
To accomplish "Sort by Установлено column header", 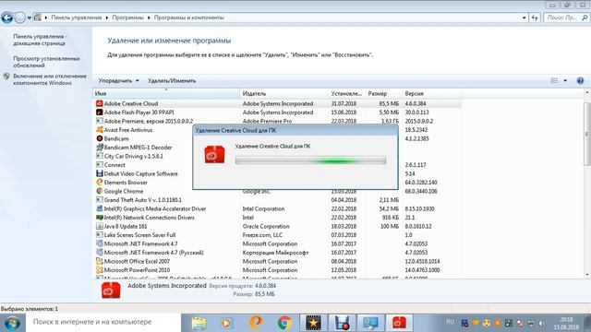I will [347, 93].
